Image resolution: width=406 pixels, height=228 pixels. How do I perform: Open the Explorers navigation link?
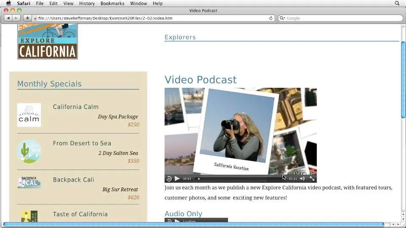tap(180, 37)
